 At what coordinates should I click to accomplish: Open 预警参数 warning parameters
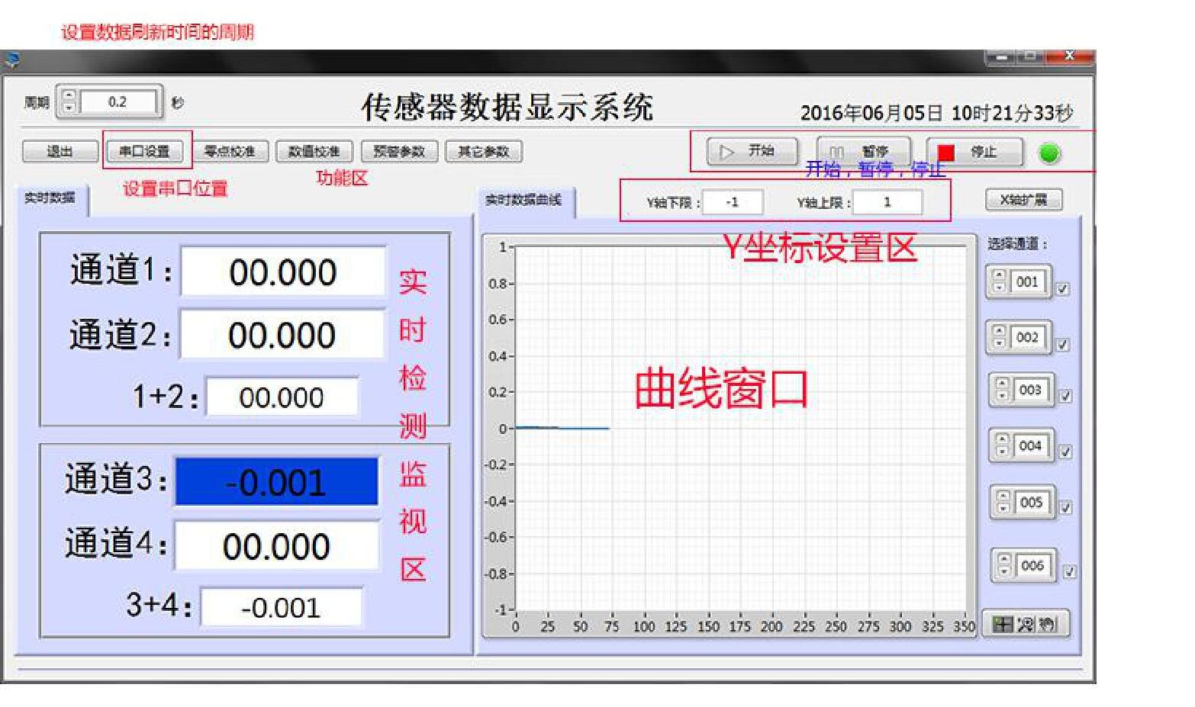pyautogui.click(x=398, y=152)
